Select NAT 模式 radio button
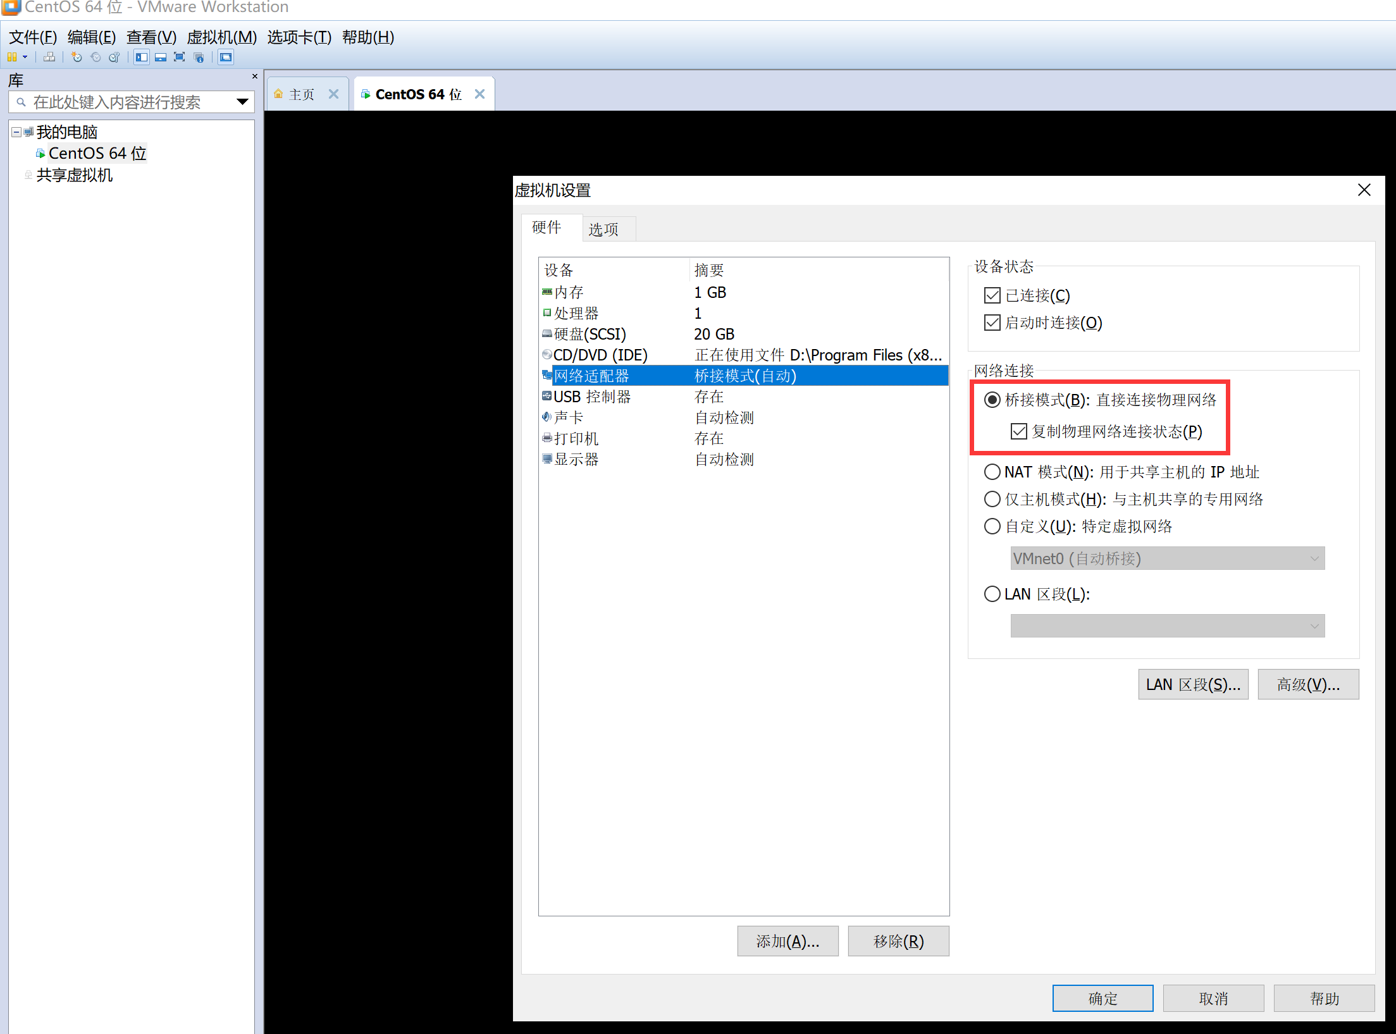The image size is (1396, 1034). tap(992, 472)
